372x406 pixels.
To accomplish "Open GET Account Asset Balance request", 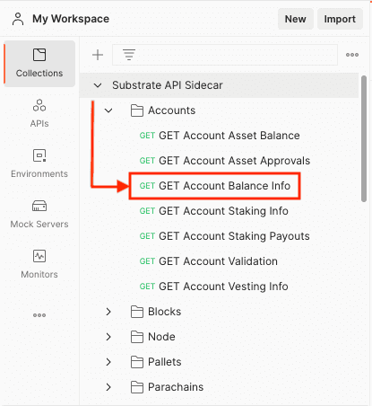I will pos(220,136).
